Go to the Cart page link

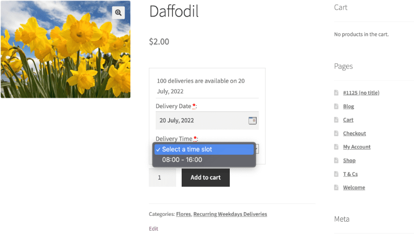348,120
